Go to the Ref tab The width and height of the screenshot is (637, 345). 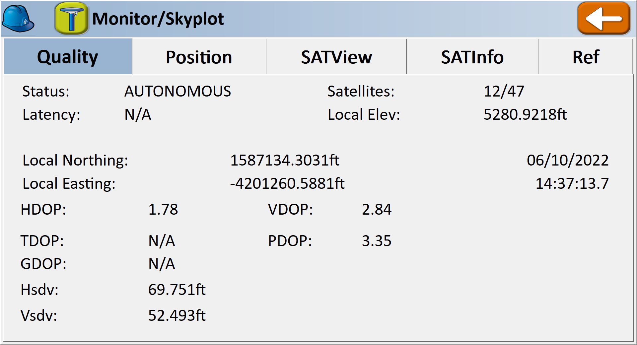point(586,57)
